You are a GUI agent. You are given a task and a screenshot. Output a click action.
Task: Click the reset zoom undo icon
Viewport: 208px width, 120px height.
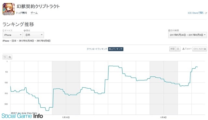pos(5,57)
